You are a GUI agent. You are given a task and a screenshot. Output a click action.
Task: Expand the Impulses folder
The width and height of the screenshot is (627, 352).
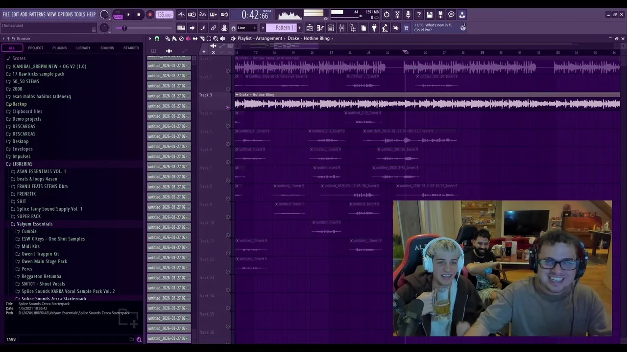click(x=21, y=156)
